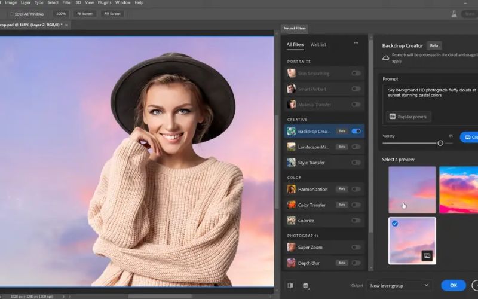Open the Help menu
This screenshot has height=299, width=478.
[x=139, y=2]
